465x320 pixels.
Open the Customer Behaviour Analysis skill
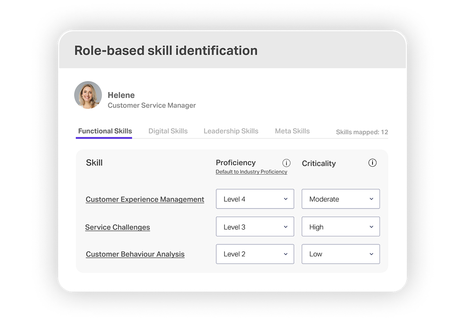(135, 254)
